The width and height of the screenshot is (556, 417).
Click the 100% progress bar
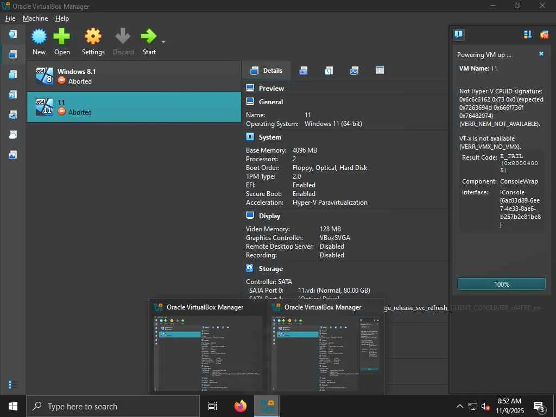501,284
